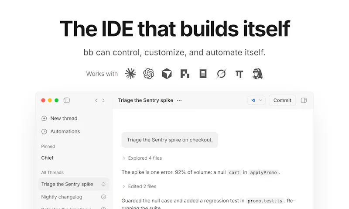Open the VS Code editor dropdown
The height and width of the screenshot is (209, 349).
pyautogui.click(x=257, y=100)
